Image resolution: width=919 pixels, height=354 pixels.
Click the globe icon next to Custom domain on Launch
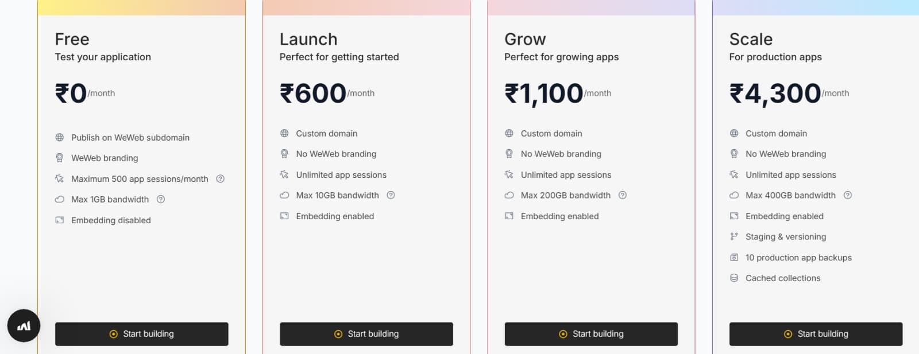[284, 133]
